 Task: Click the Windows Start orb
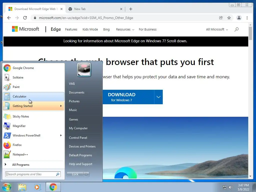click(x=6, y=187)
